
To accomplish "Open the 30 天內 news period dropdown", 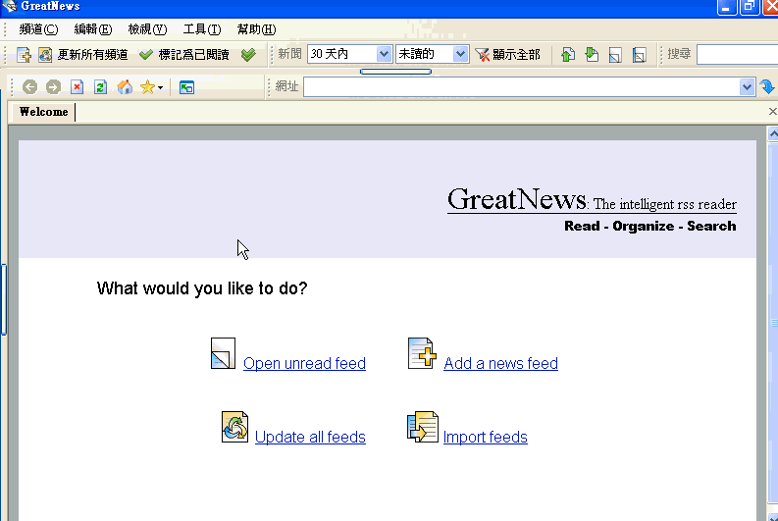I will point(384,54).
